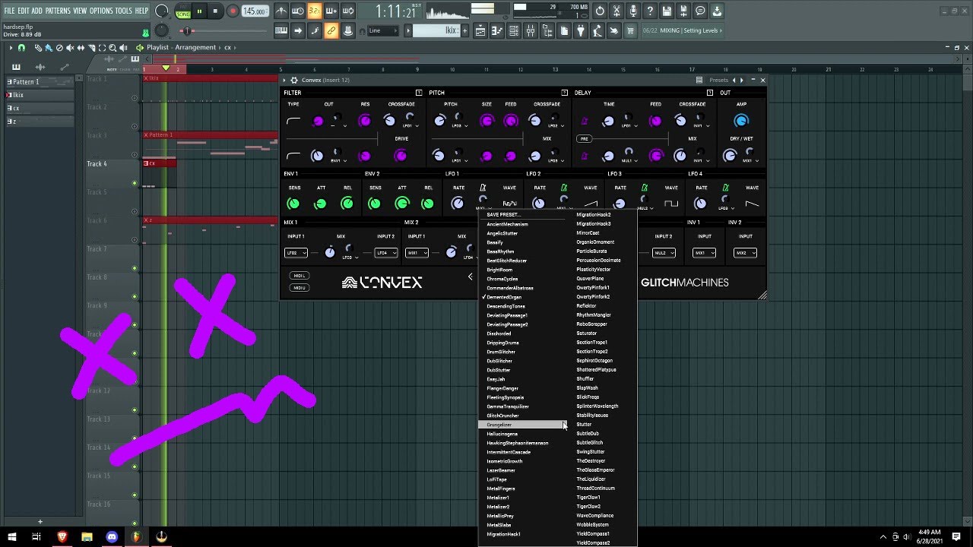This screenshot has height=547, width=973.
Task: Open the MIX 1 INPUT 1 LFO2 dropdown
Action: 296,253
